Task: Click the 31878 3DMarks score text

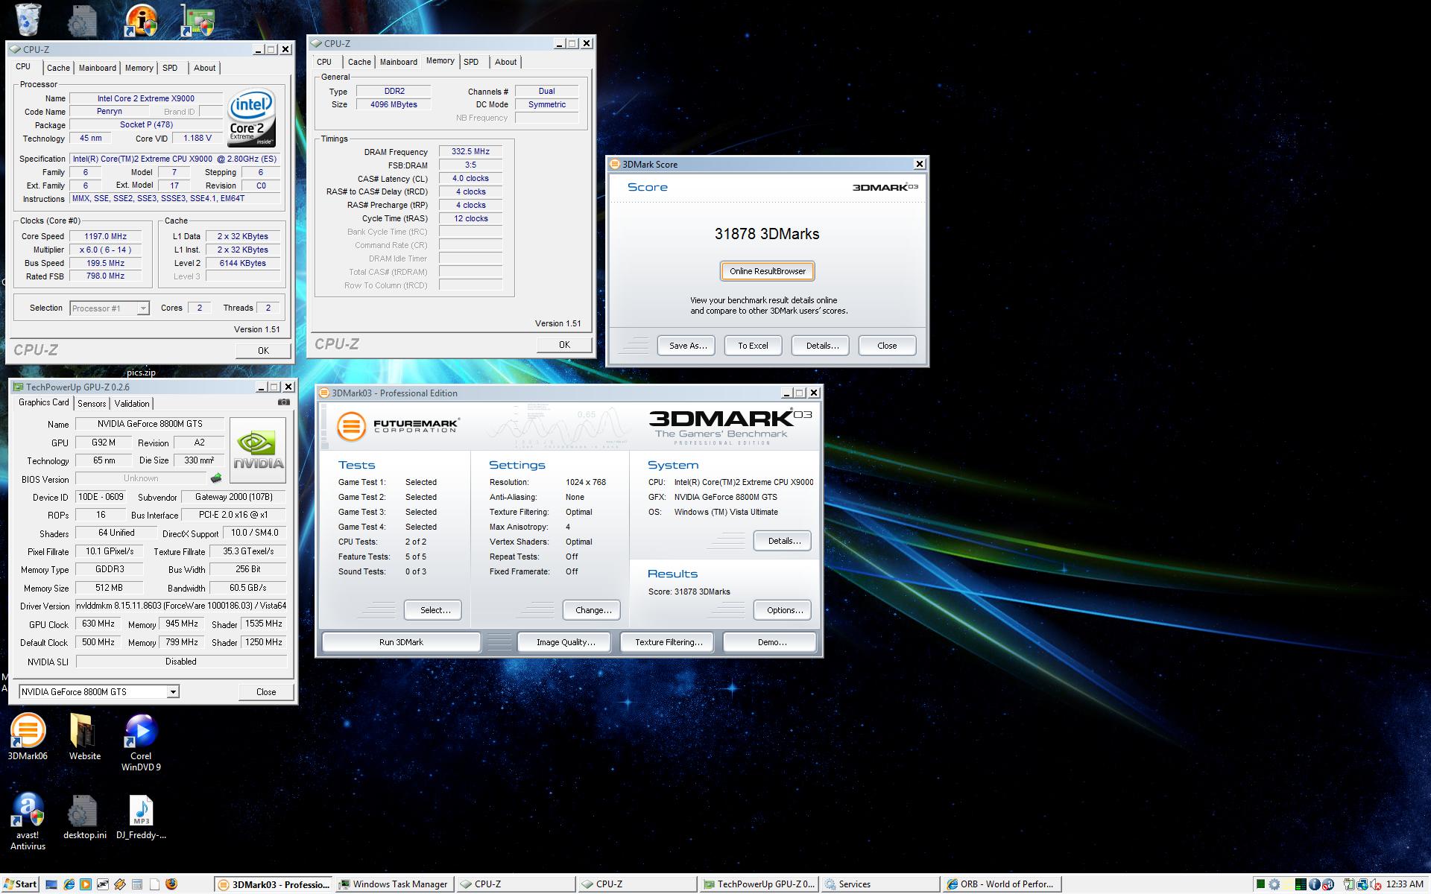Action: click(767, 234)
